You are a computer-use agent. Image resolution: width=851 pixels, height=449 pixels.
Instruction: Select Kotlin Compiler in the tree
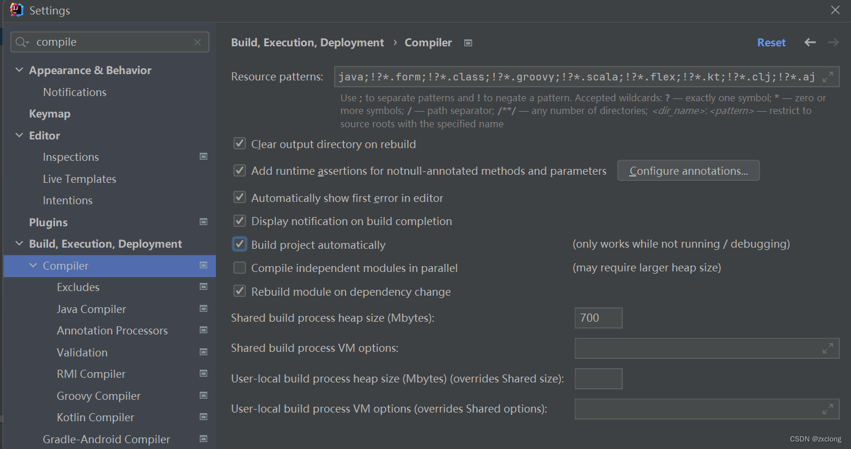(x=96, y=417)
